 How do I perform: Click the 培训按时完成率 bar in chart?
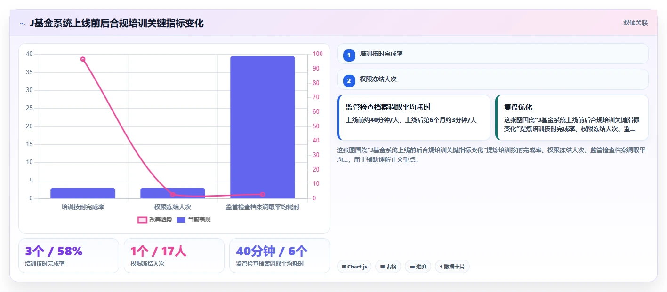(83, 193)
